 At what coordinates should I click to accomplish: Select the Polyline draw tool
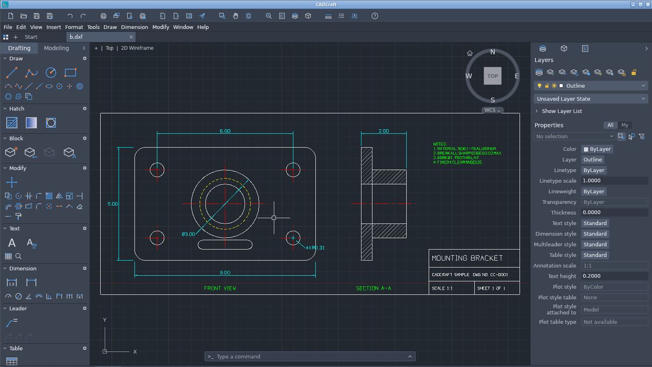31,73
